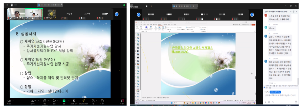This screenshot has height=110, width=302.
Task: Expand the video options arrow beside Video
Action: pyautogui.click(x=13, y=101)
